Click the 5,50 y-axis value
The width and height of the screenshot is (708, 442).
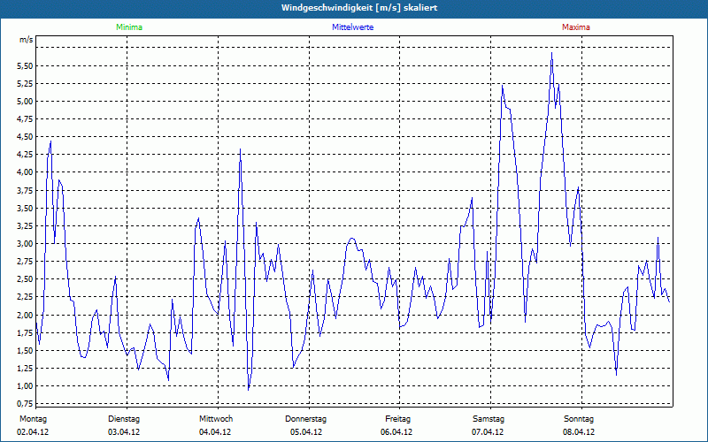(25, 65)
